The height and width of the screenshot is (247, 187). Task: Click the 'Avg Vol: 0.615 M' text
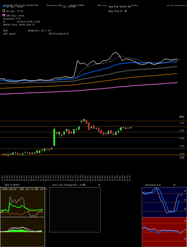click(119, 7)
